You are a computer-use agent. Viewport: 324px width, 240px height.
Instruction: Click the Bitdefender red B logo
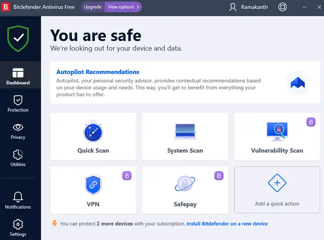(6, 7)
